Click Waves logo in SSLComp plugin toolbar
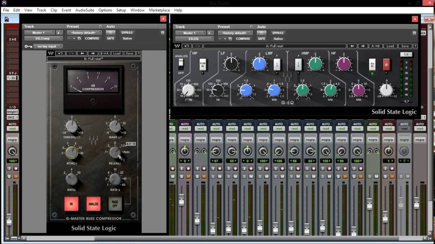This screenshot has height=244, width=435. coord(51,53)
